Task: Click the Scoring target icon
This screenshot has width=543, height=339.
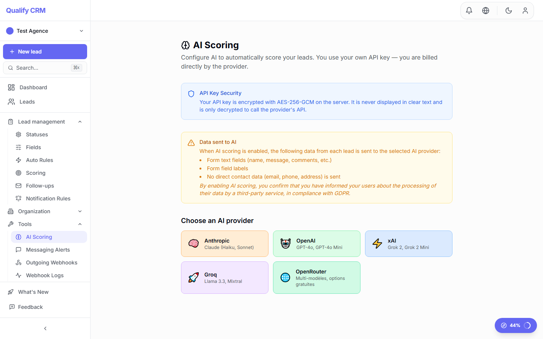Action: [x=18, y=173]
